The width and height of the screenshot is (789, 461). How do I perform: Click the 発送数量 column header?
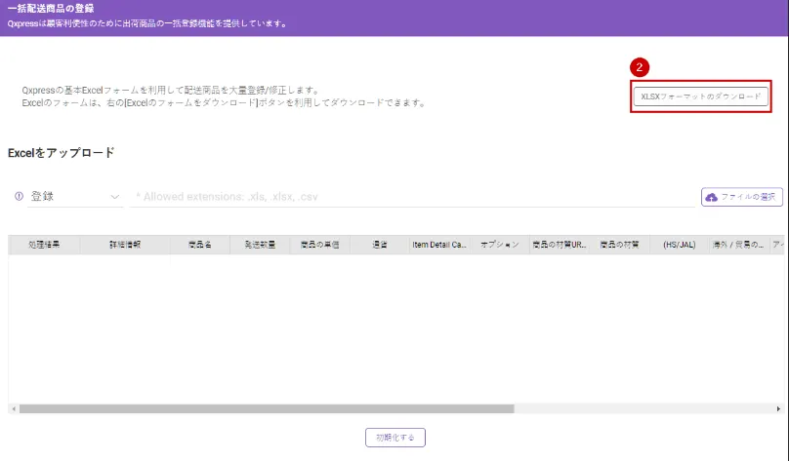pyautogui.click(x=260, y=245)
